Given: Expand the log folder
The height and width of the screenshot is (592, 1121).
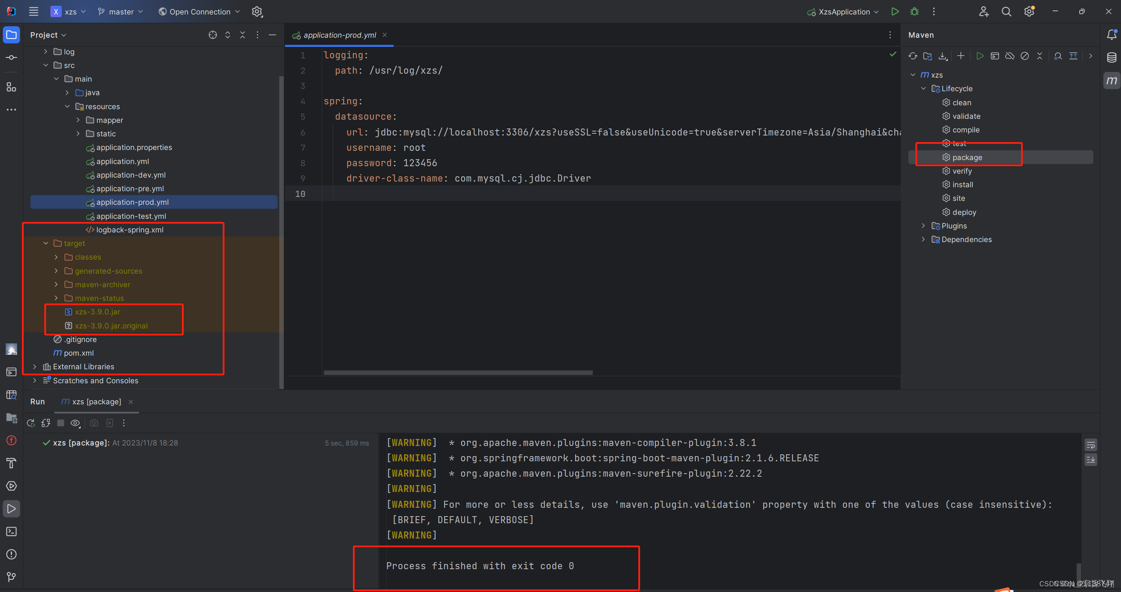Looking at the screenshot, I should [46, 52].
